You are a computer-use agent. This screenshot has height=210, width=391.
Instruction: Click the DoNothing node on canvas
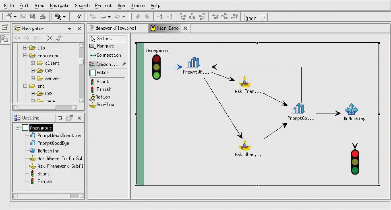click(x=352, y=109)
